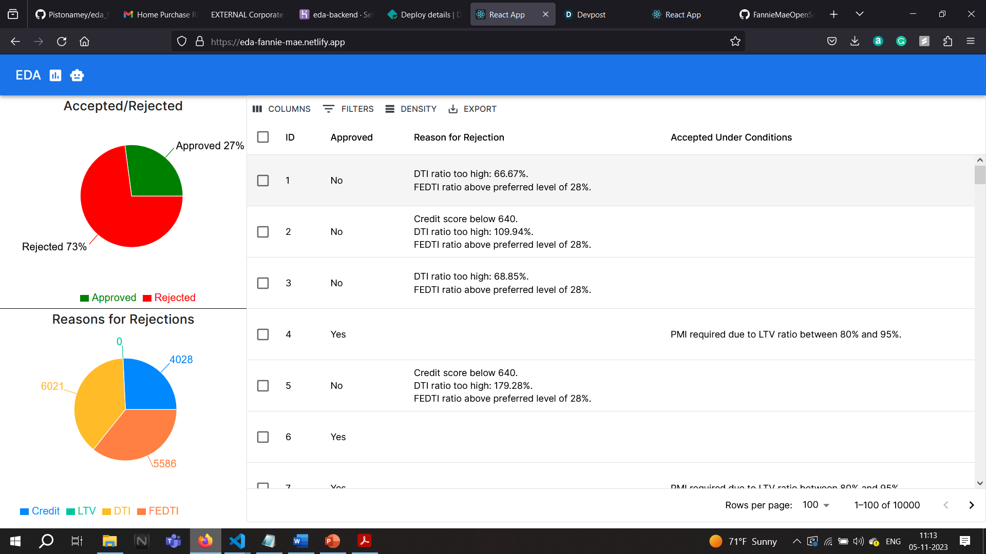Expand hidden icons in the system tray
986x554 pixels.
[x=797, y=541]
